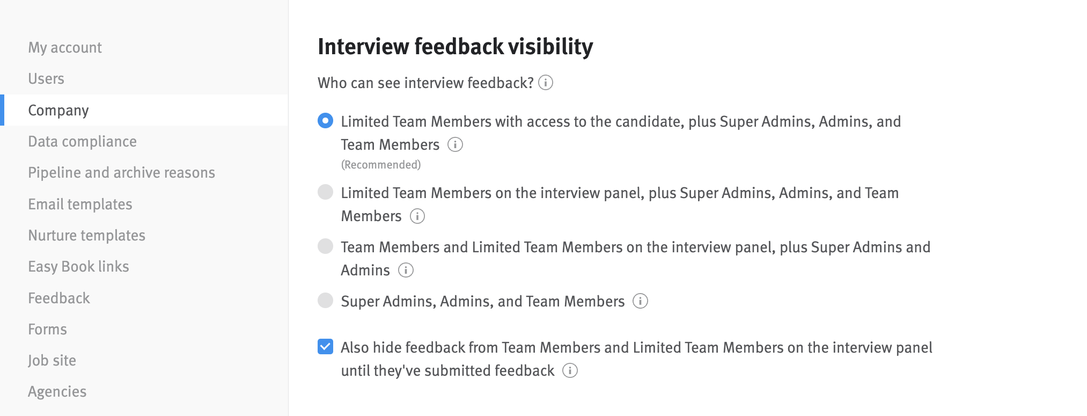Screen dimensions: 1087x416
Task: Open Job site settings
Action: (53, 360)
